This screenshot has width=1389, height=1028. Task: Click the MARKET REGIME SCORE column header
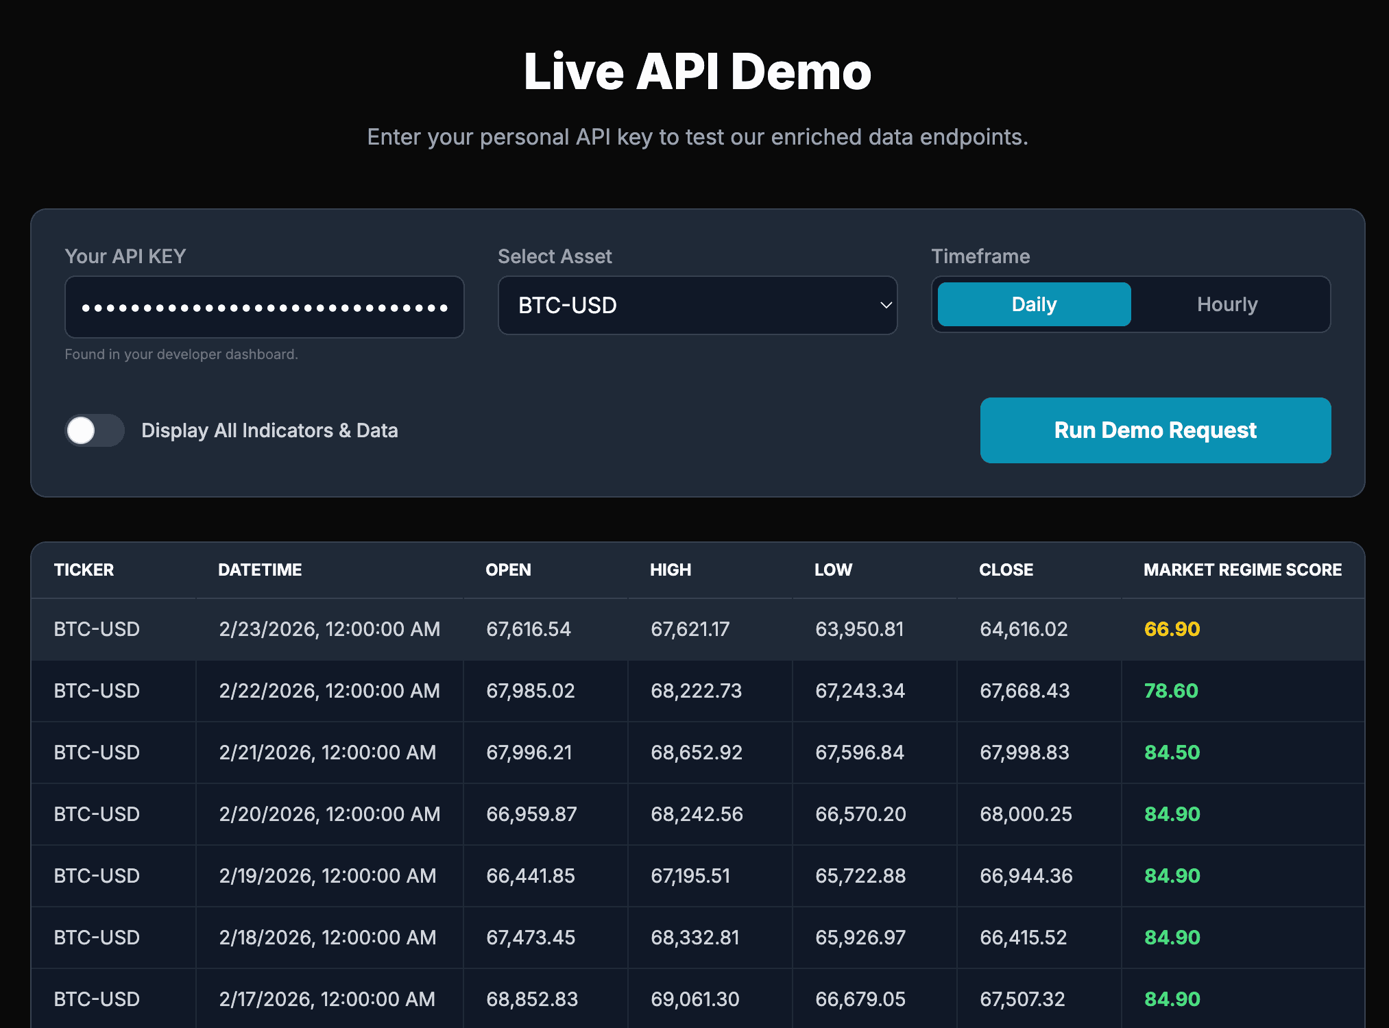coord(1242,570)
